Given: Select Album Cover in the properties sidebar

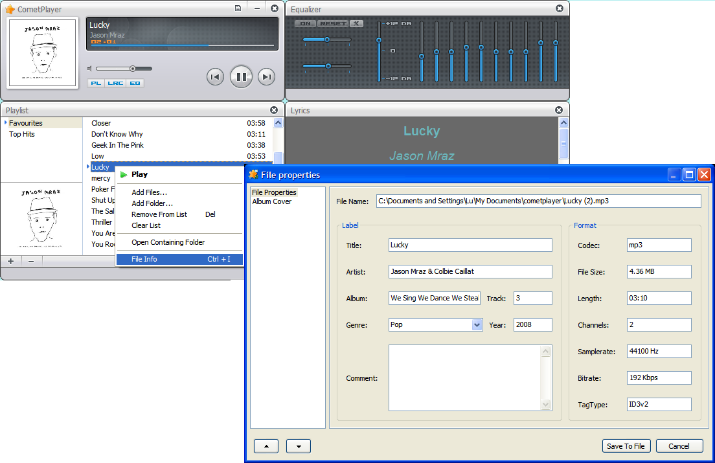Looking at the screenshot, I should 271,201.
